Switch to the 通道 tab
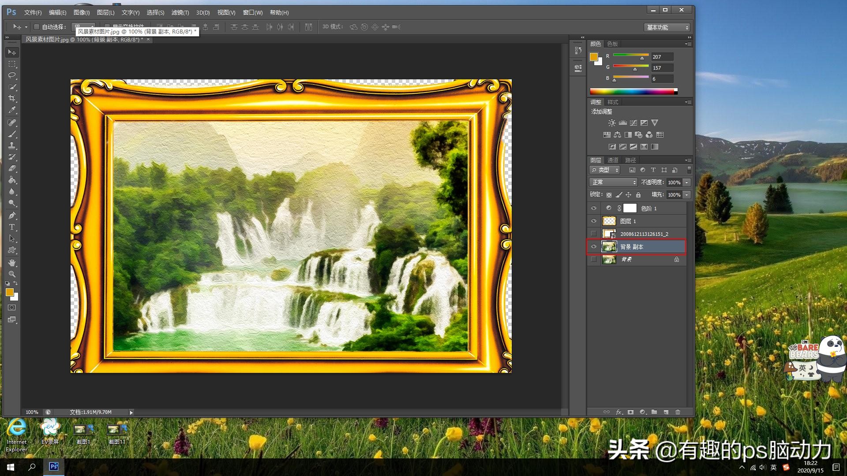The width and height of the screenshot is (847, 476). pos(613,160)
